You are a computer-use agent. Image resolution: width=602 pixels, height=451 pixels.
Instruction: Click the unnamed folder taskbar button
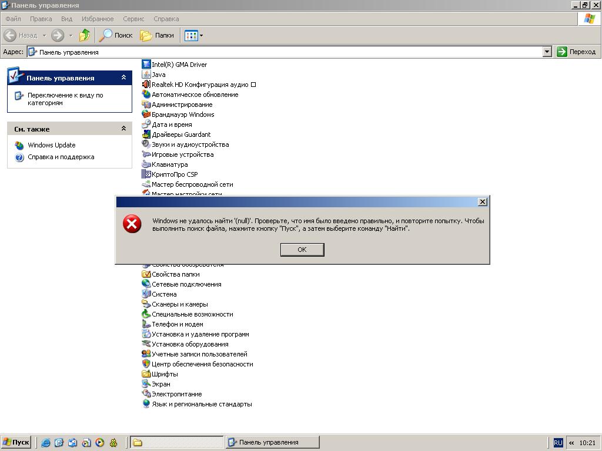tap(176, 443)
